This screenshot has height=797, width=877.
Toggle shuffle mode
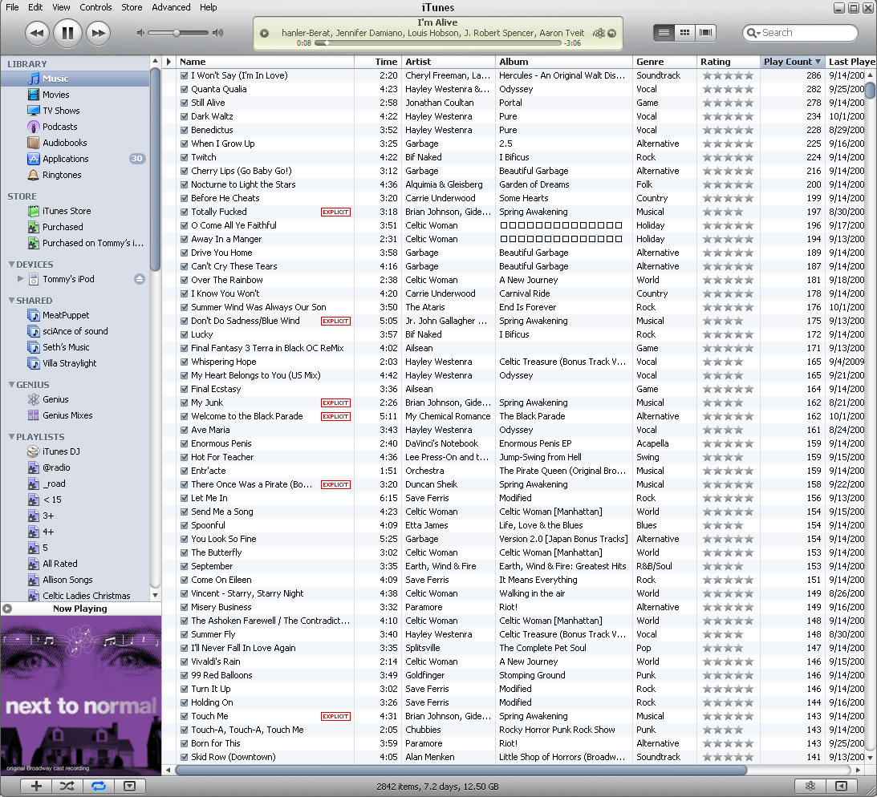[67, 786]
